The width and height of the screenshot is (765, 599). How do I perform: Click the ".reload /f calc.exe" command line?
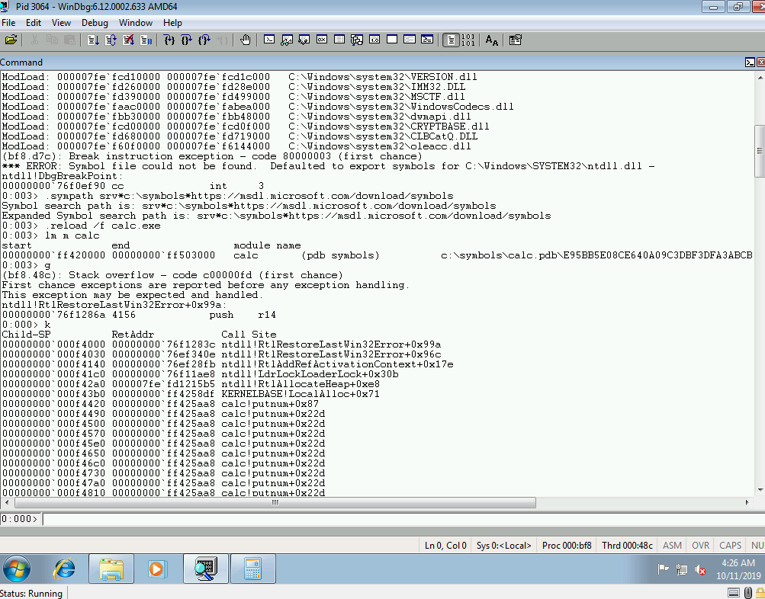(81, 226)
